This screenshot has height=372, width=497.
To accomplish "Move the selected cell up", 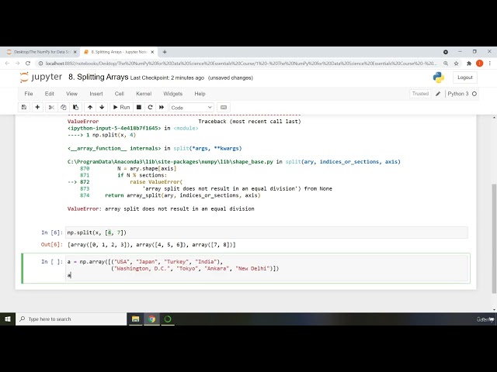I will click(x=90, y=107).
